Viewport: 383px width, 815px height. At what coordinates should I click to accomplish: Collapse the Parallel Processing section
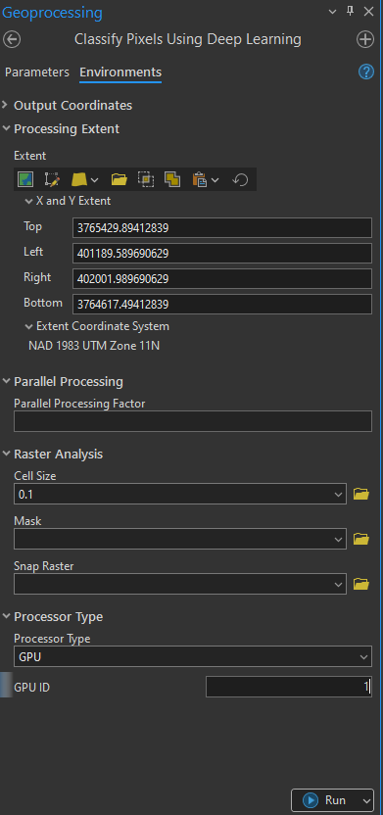pos(6,381)
